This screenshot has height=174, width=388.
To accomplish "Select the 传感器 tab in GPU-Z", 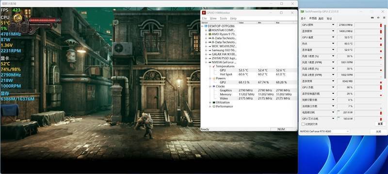I will pyautogui.click(x=312, y=18).
